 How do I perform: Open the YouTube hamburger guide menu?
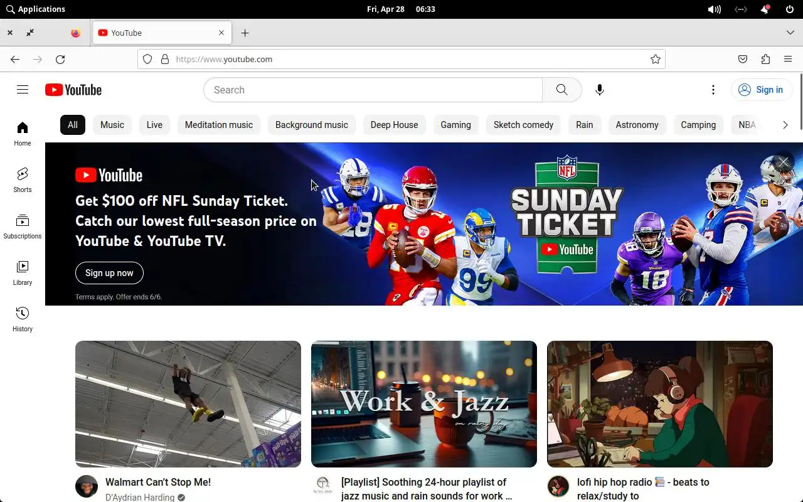point(23,90)
